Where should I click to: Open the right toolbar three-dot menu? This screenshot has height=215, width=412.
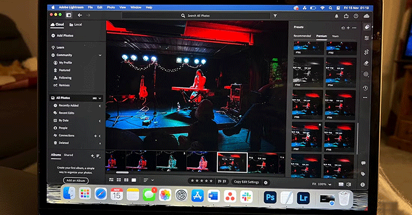(x=365, y=98)
